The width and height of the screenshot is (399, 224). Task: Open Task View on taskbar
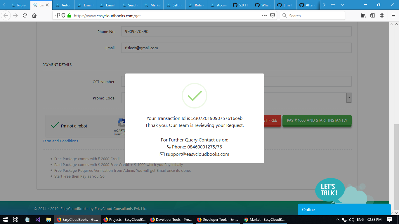pos(16,219)
